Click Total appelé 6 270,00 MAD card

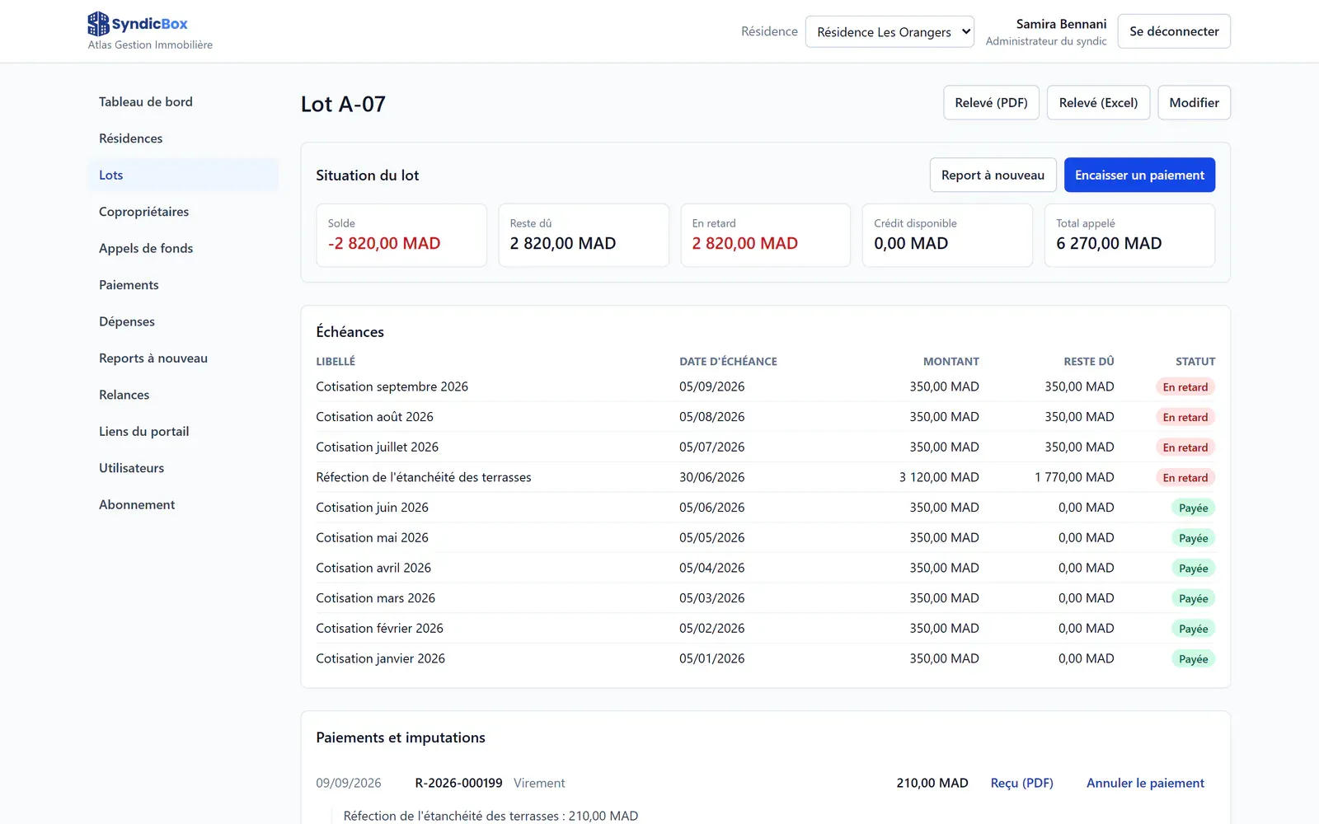pyautogui.click(x=1129, y=235)
